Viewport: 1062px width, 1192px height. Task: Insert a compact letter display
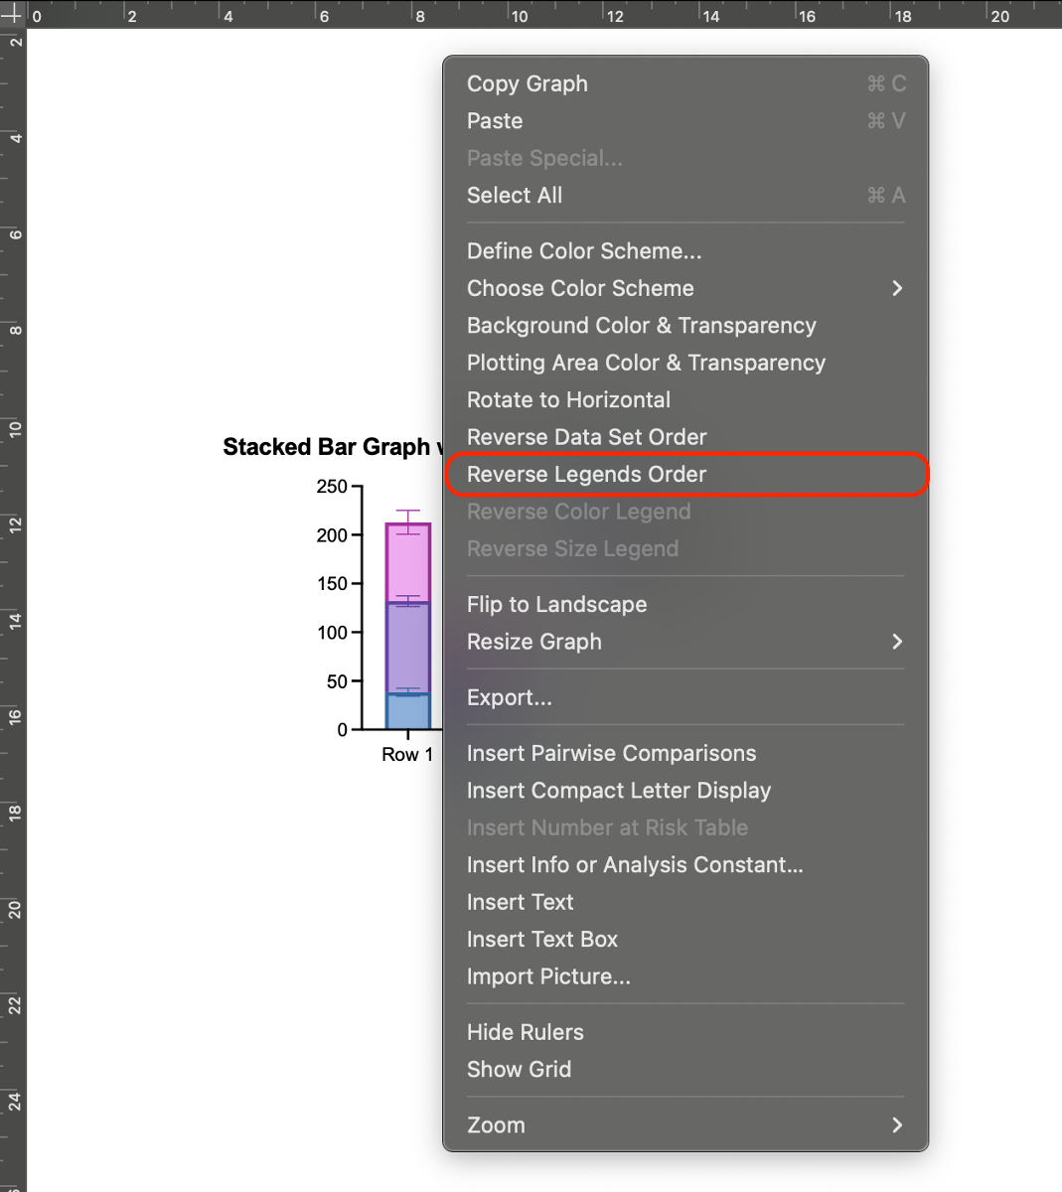[x=619, y=791]
